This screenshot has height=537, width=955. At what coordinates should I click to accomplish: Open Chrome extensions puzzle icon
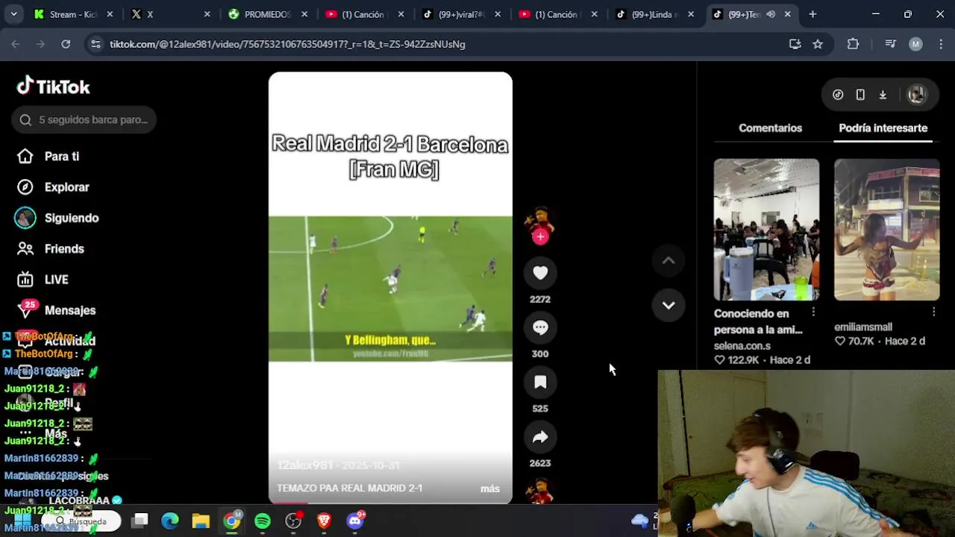pyautogui.click(x=854, y=44)
